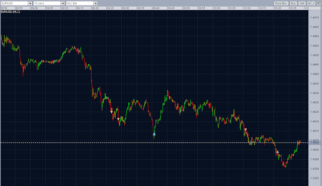Open the EUR/USD symbol dropdown arrow
The height and width of the screenshot is (186, 322).
pos(30,4)
